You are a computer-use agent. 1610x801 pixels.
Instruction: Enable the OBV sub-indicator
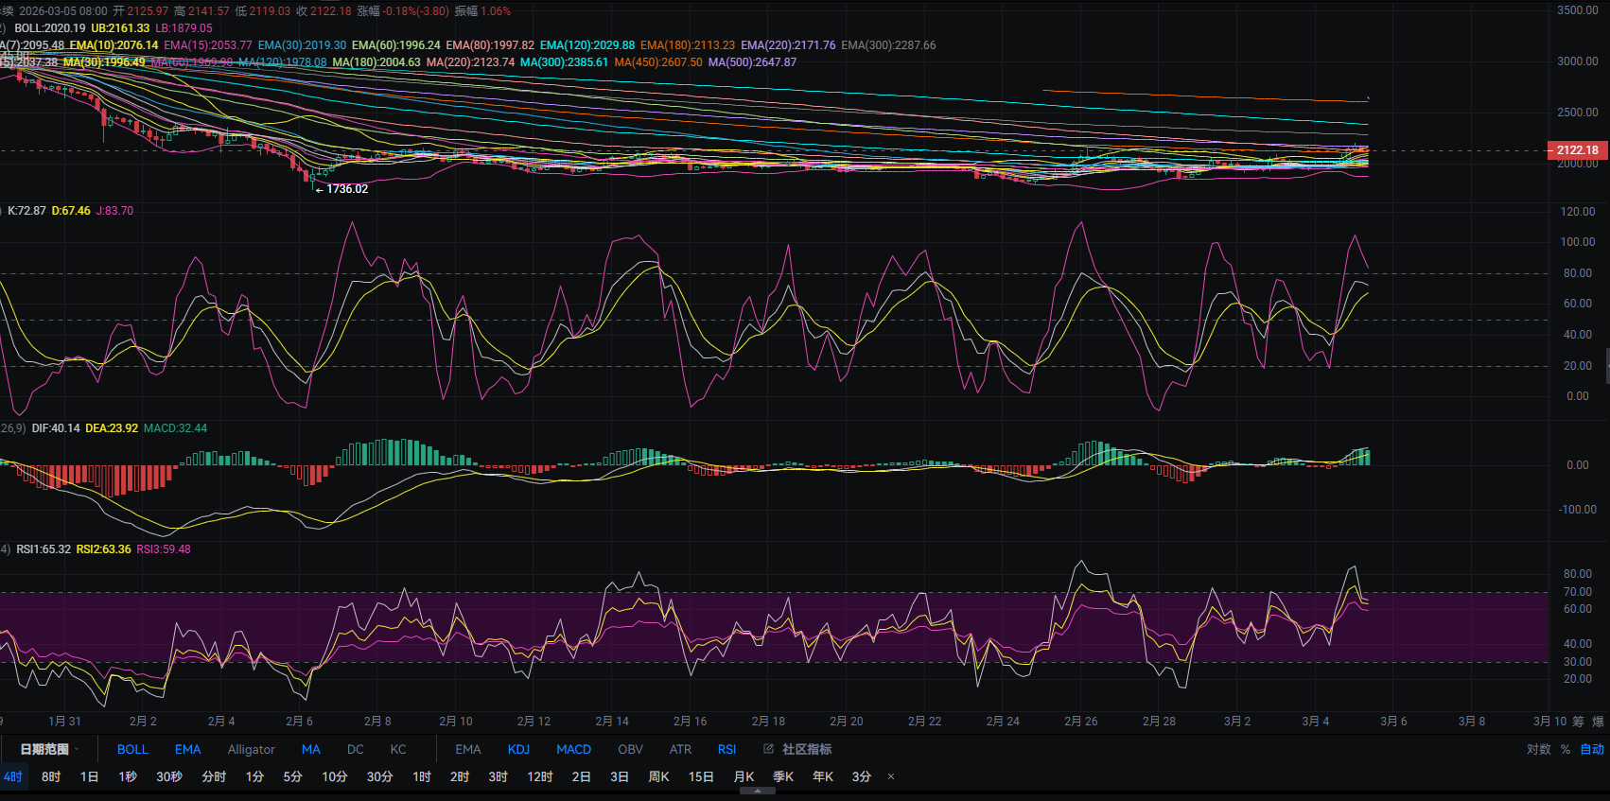[x=630, y=749]
